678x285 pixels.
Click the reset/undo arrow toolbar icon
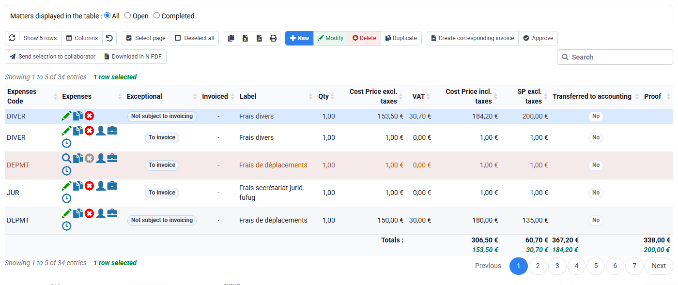[109, 38]
